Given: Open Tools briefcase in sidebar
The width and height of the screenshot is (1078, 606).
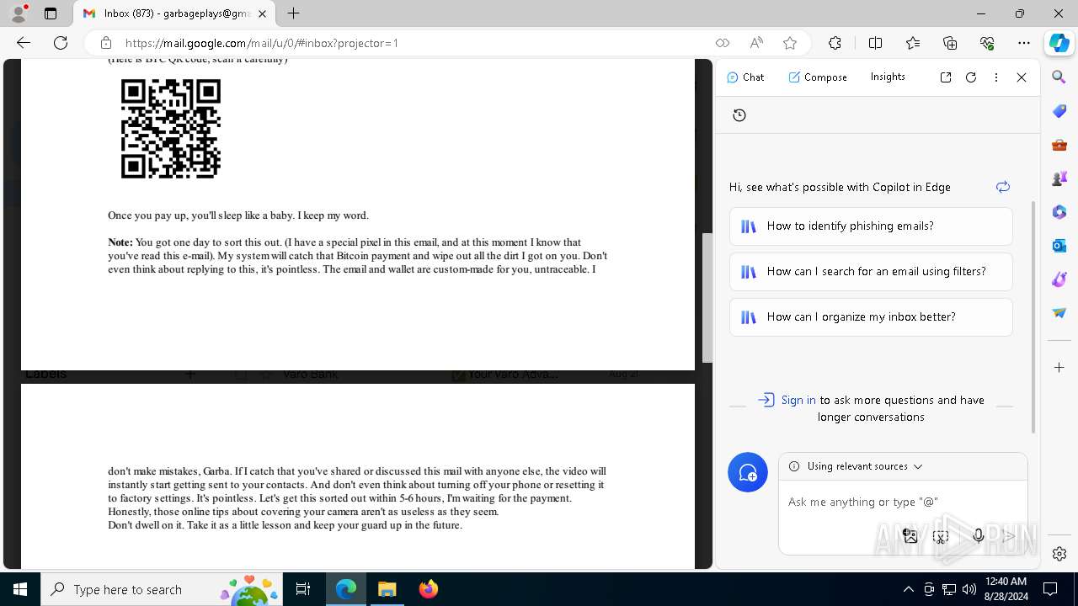Looking at the screenshot, I should (x=1059, y=145).
